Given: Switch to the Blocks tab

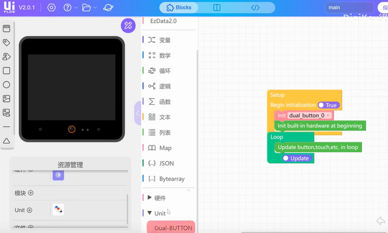Looking at the screenshot, I should click(179, 7).
